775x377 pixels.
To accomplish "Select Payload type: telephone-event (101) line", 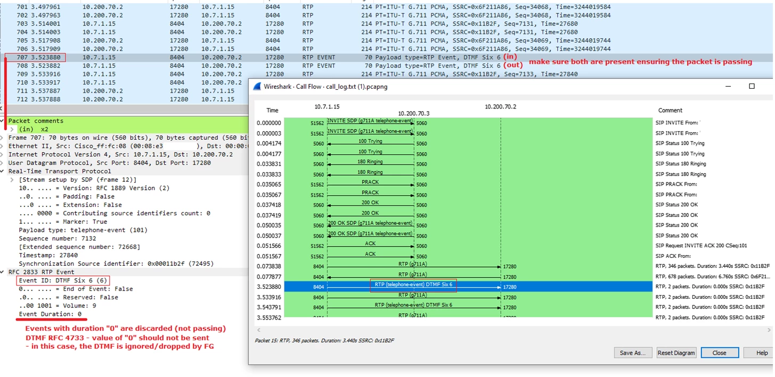I will pos(81,230).
